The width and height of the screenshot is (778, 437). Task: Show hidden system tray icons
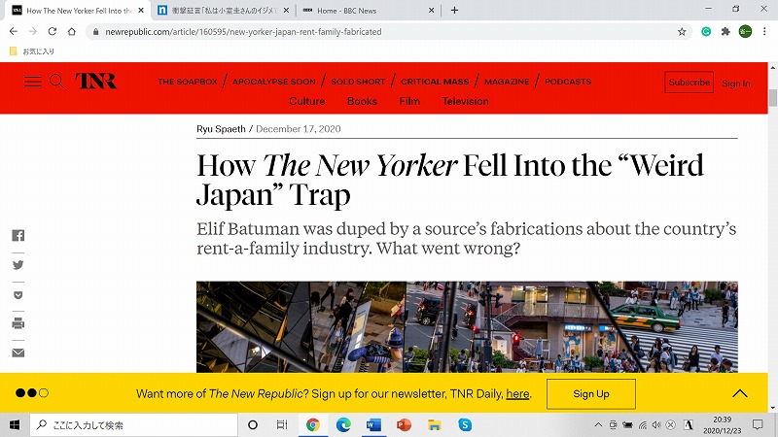pos(598,424)
